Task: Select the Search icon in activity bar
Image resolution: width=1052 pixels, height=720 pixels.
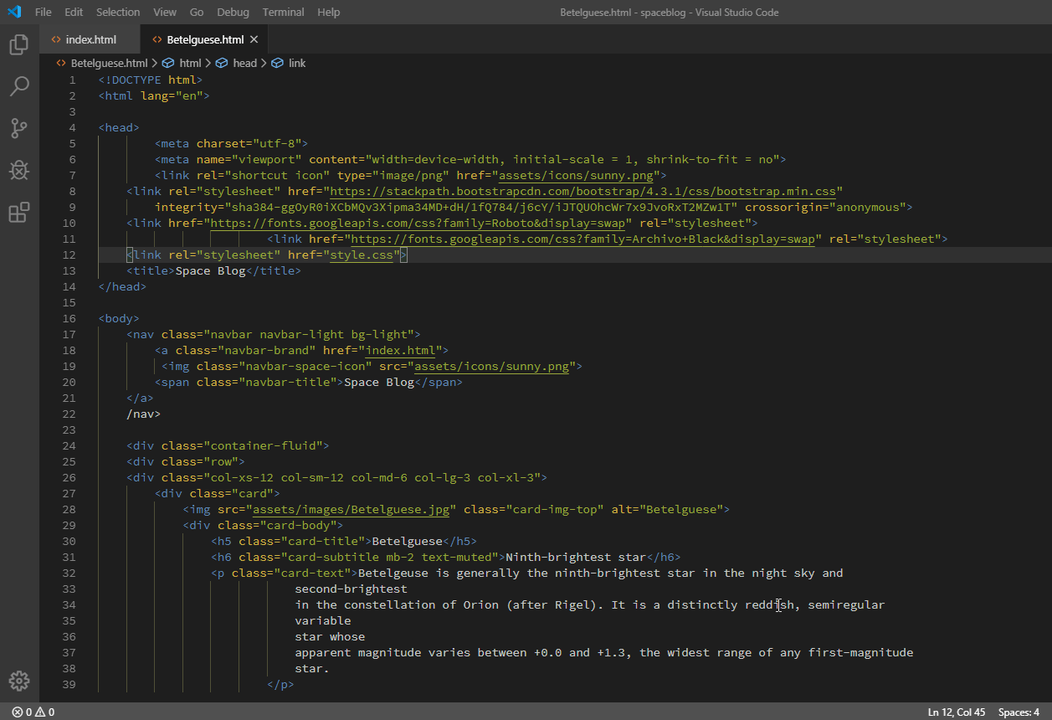Action: (x=18, y=86)
